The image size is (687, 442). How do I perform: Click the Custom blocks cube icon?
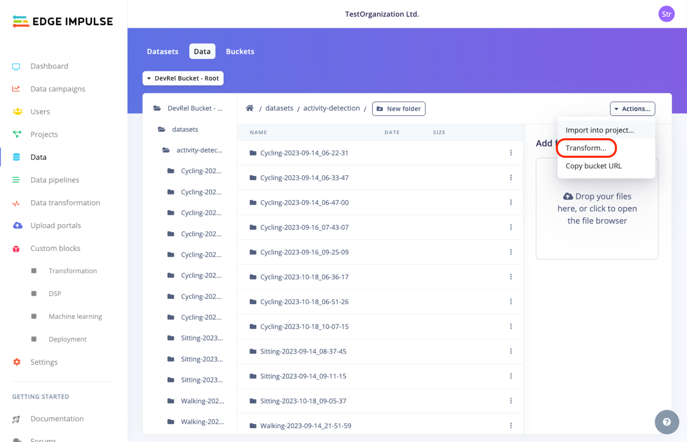pyautogui.click(x=16, y=248)
